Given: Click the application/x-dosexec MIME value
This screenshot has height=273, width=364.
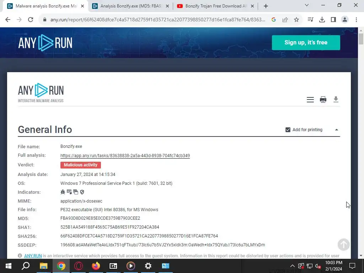Looking at the screenshot, I should coord(81,201).
